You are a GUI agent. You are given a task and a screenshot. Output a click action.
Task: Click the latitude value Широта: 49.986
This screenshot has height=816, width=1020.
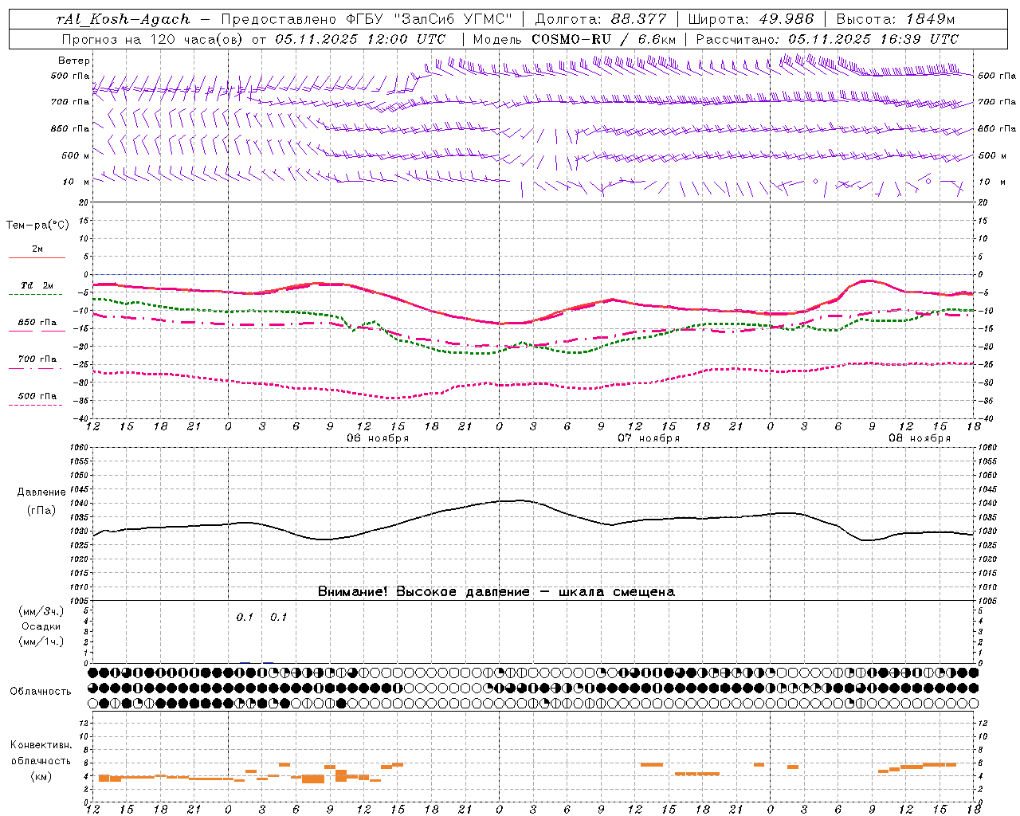tap(751, 20)
